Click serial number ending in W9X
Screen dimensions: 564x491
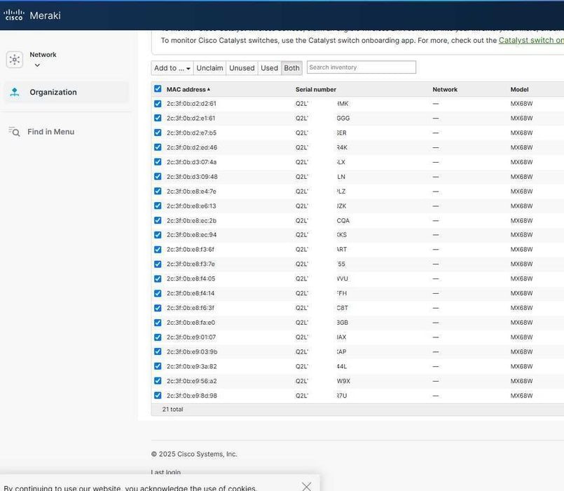pos(323,381)
